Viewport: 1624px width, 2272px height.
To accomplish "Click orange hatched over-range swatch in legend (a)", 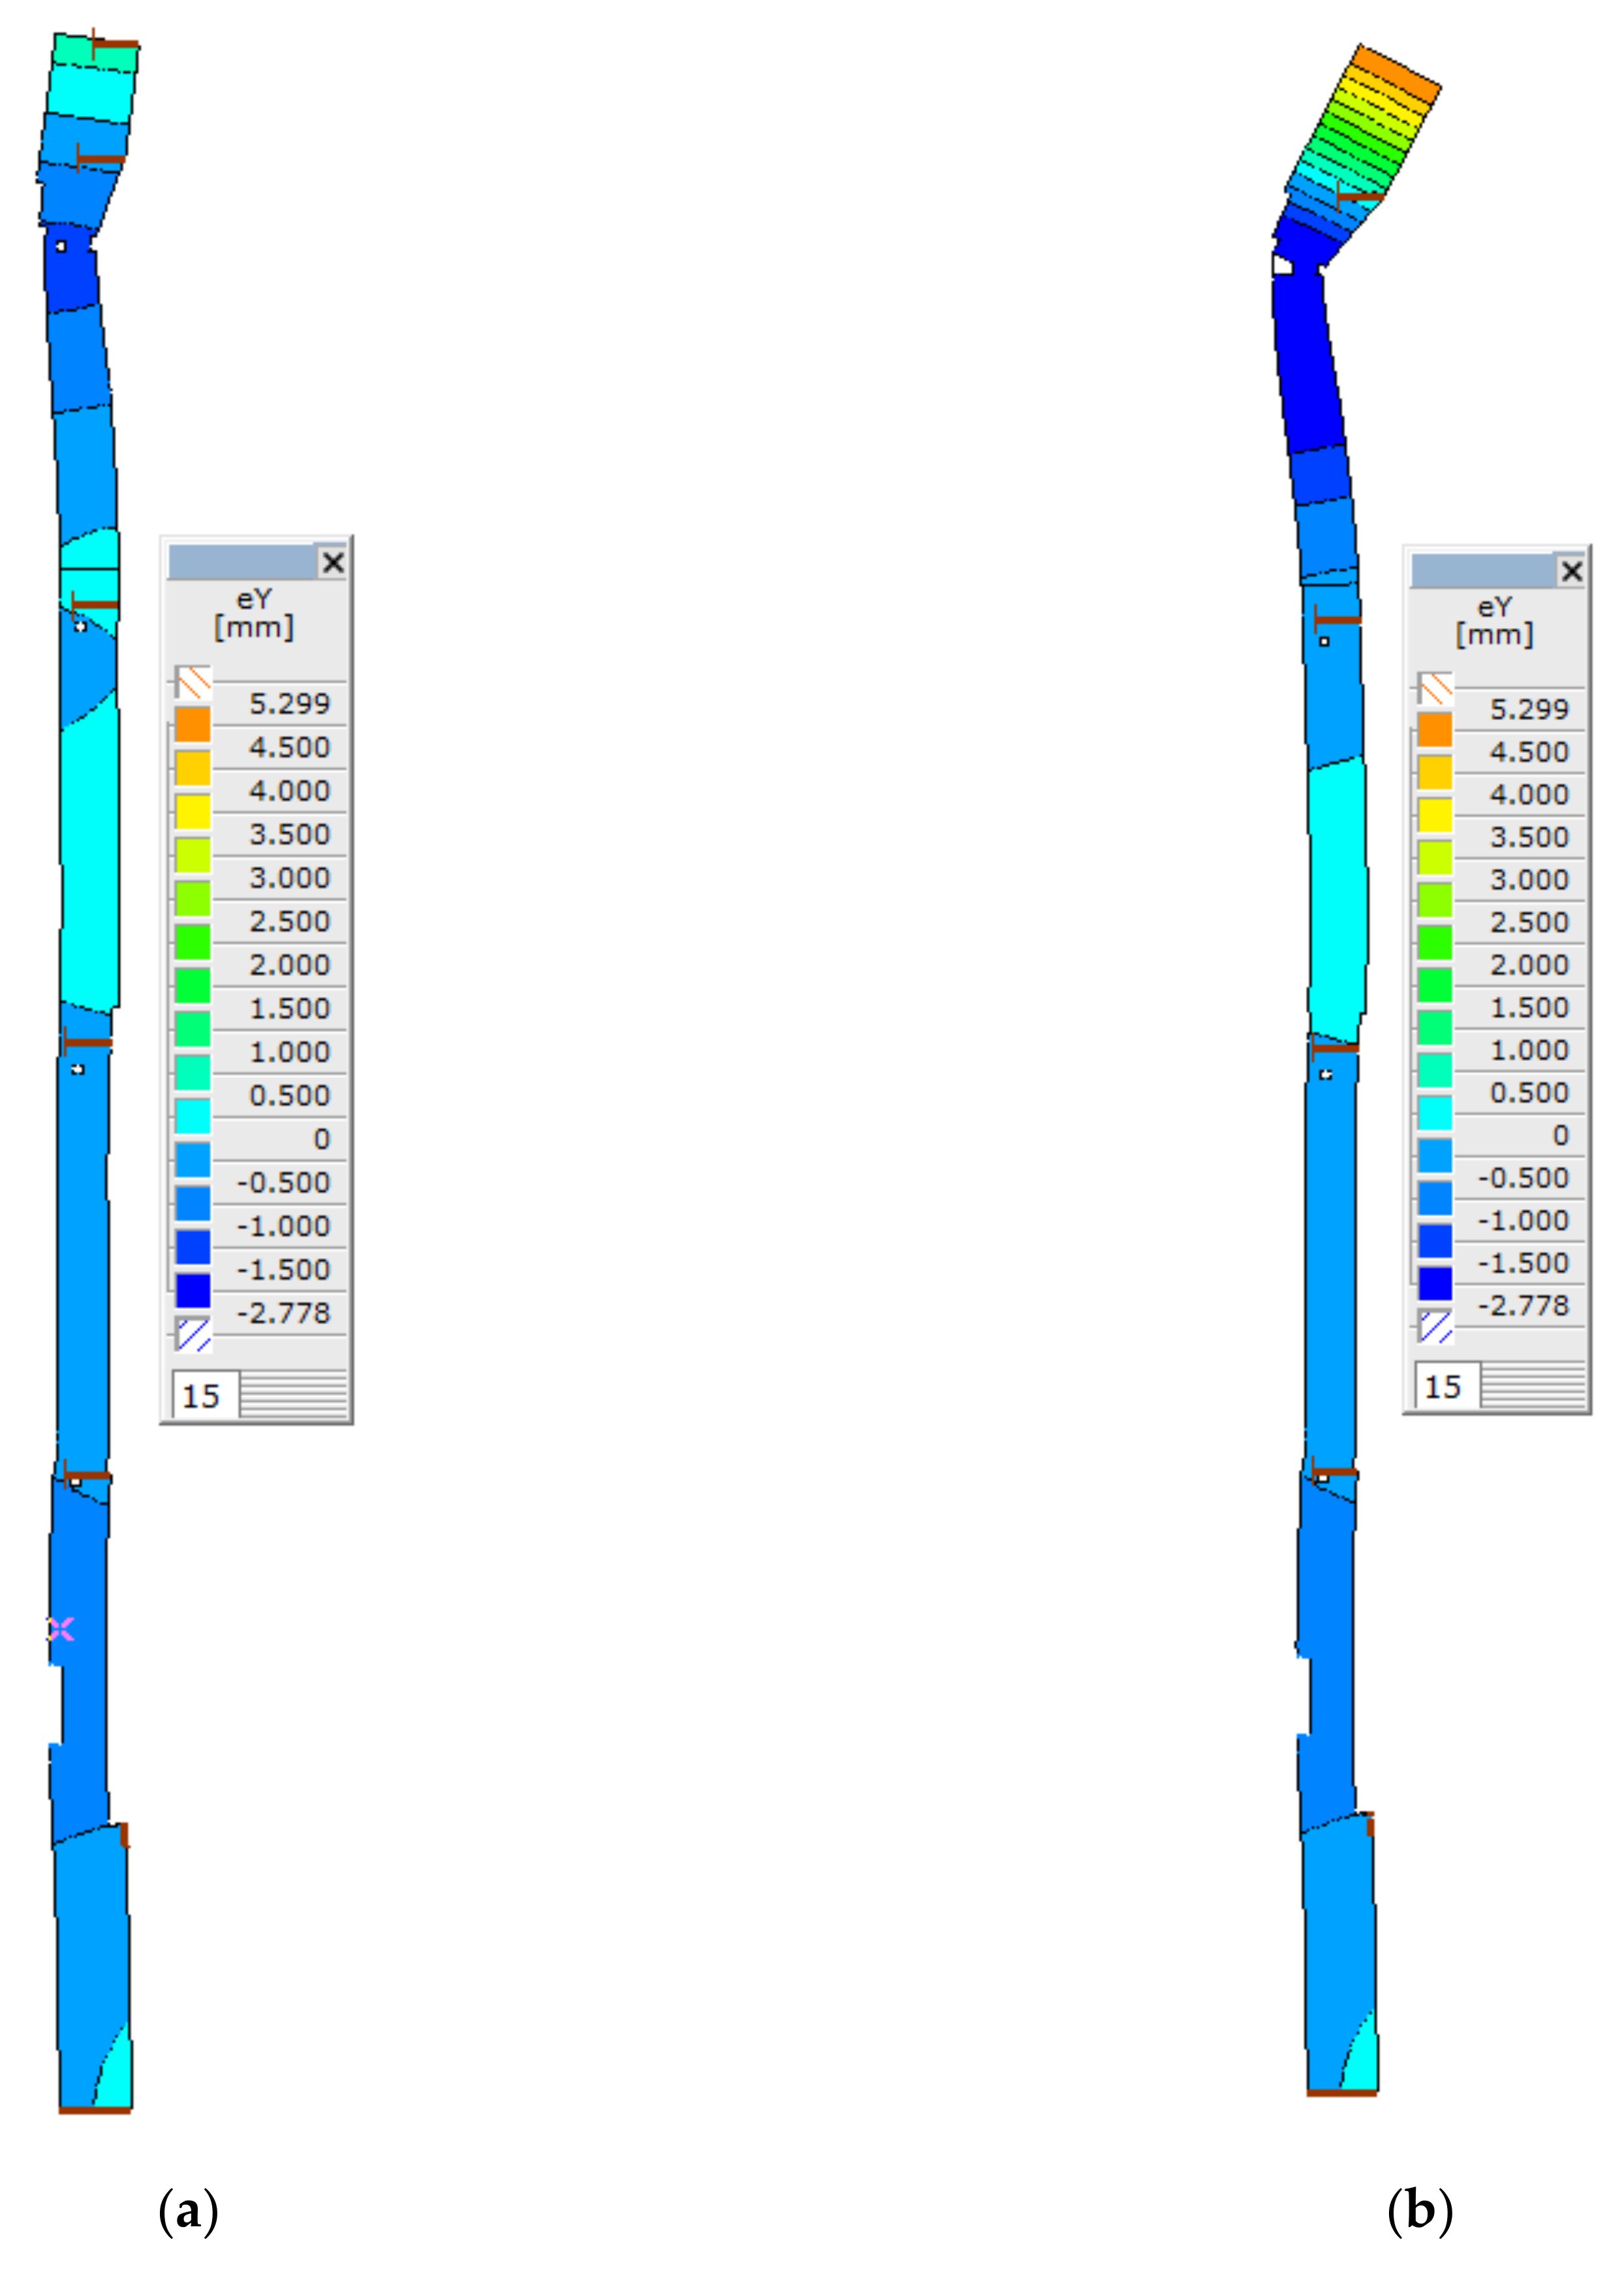I will tap(193, 683).
